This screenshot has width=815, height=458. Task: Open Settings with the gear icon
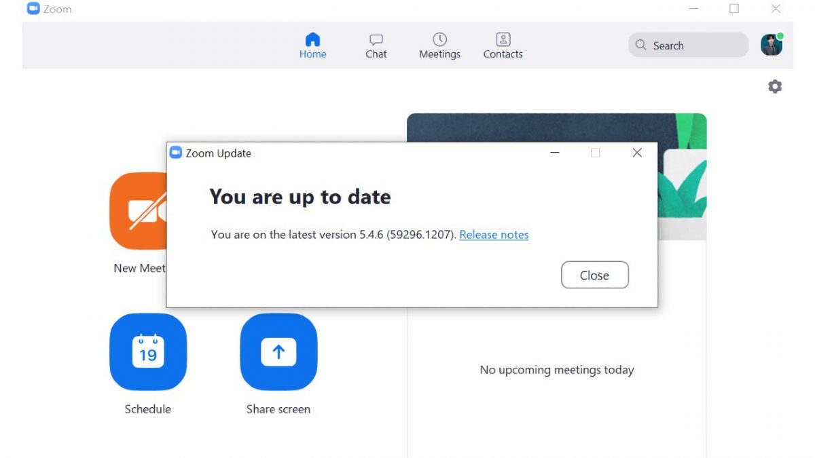tap(774, 87)
